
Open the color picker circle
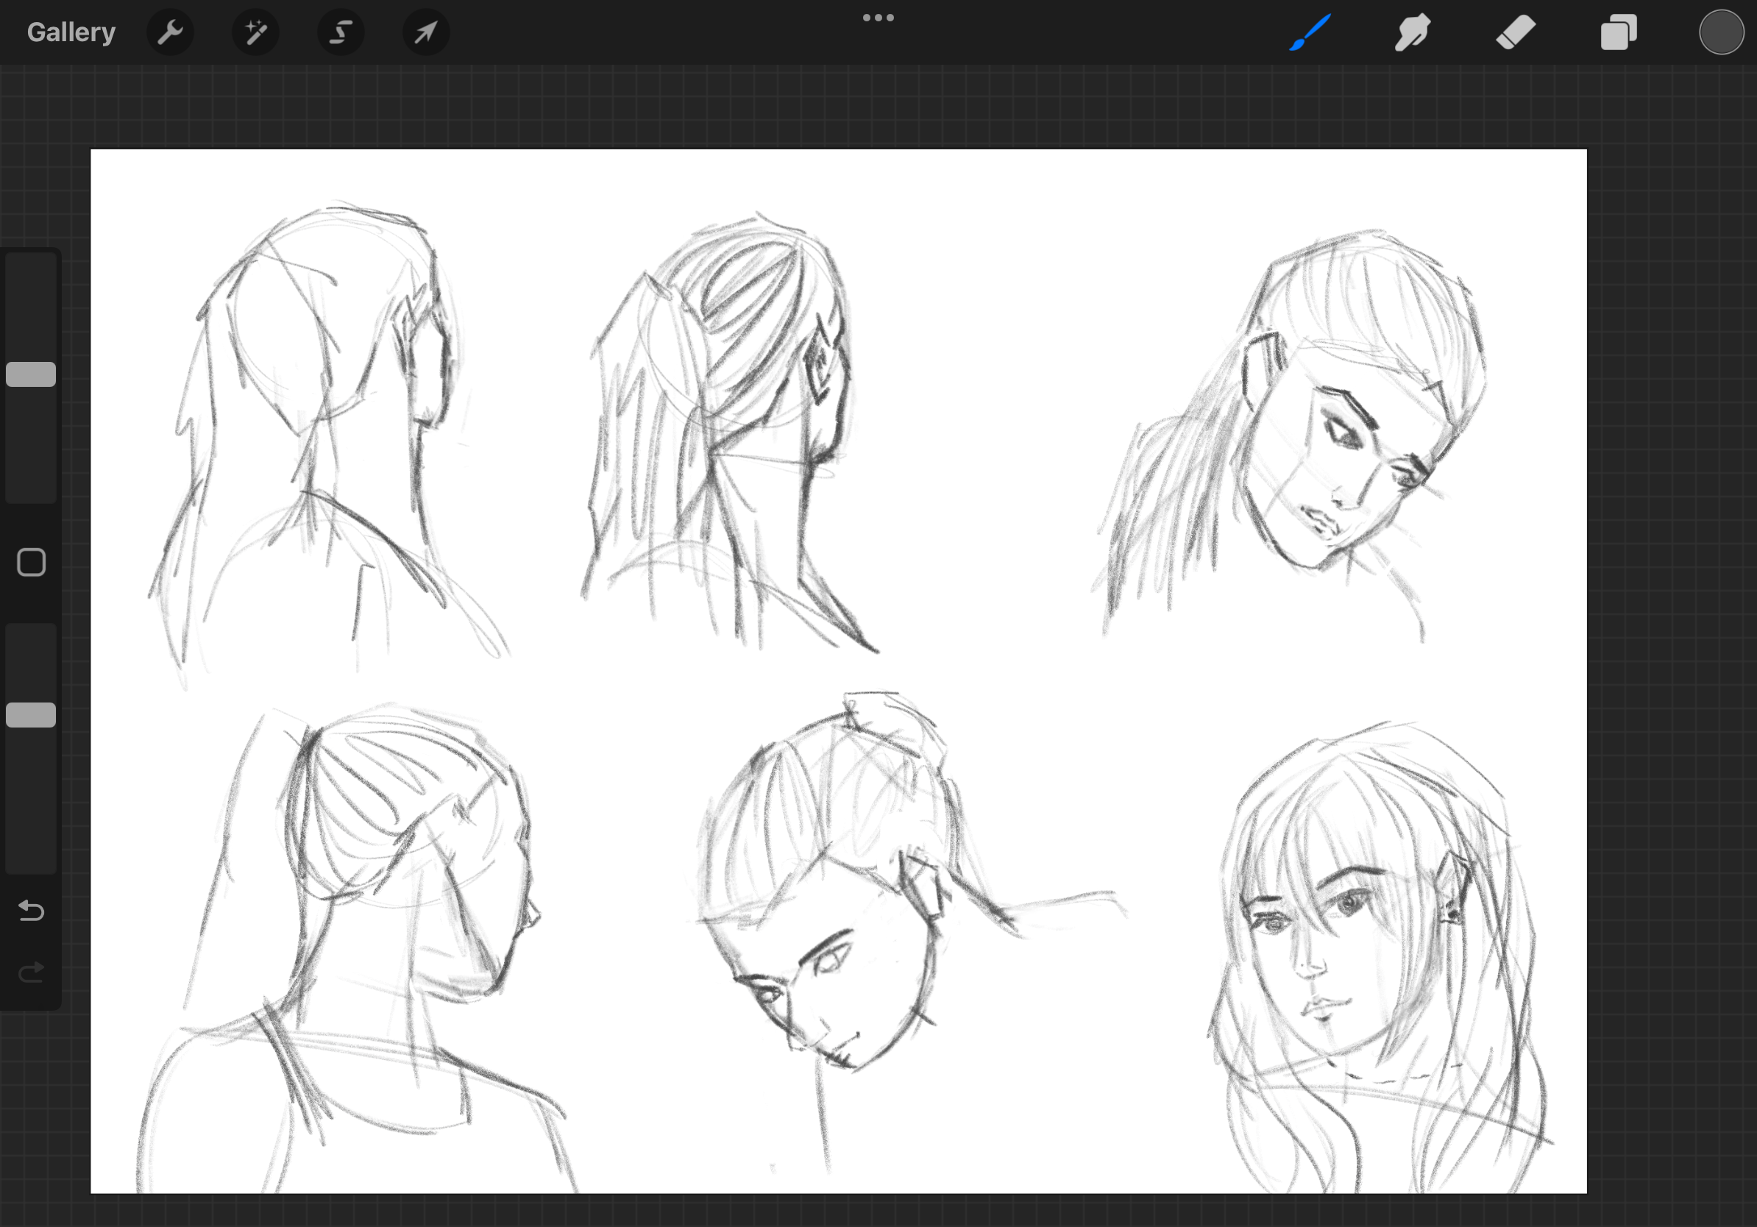1721,32
